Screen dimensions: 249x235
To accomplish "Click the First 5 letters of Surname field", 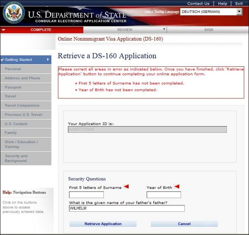I will (86, 195).
